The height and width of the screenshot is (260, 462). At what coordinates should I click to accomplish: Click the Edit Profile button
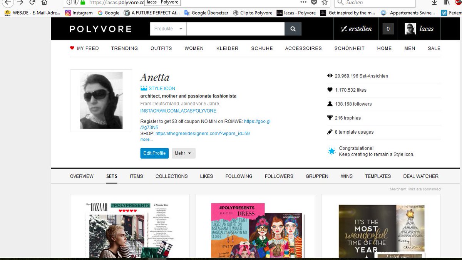pos(154,153)
